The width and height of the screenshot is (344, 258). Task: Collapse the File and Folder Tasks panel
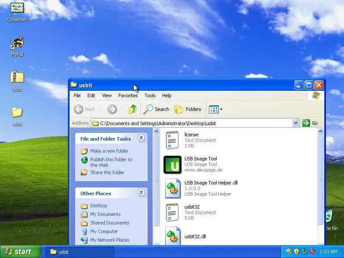coord(141,138)
